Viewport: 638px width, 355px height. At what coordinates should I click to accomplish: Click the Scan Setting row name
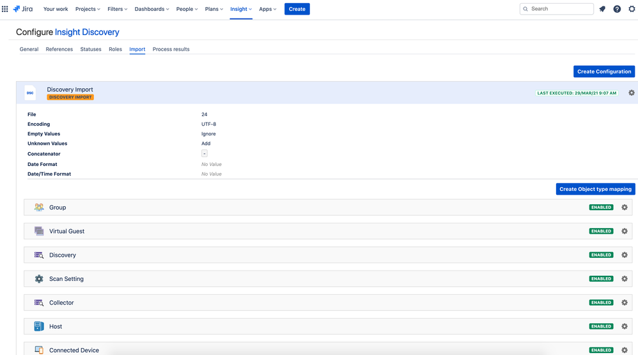tap(66, 278)
